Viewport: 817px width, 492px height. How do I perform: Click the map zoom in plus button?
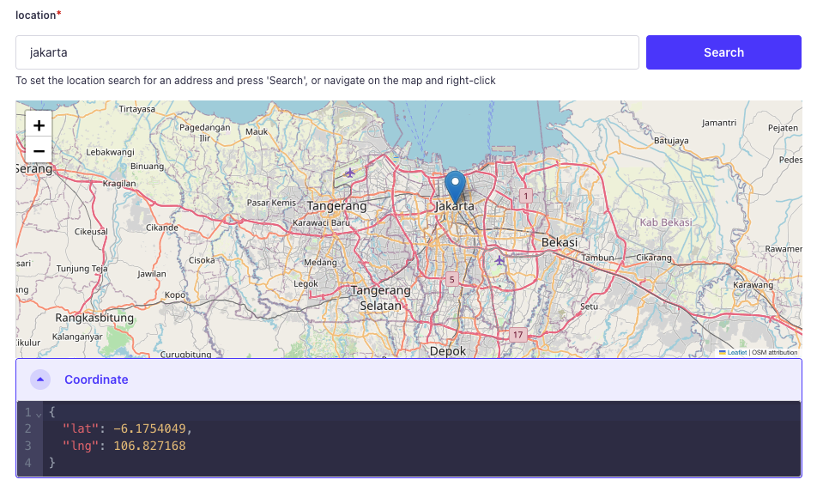39,125
